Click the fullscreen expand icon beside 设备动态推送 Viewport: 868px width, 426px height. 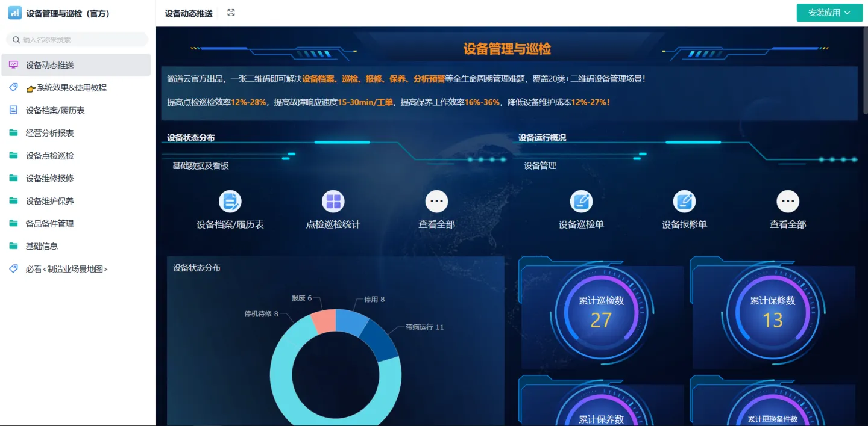coord(231,11)
